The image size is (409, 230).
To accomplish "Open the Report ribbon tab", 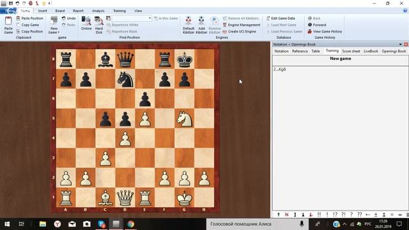I will [78, 11].
